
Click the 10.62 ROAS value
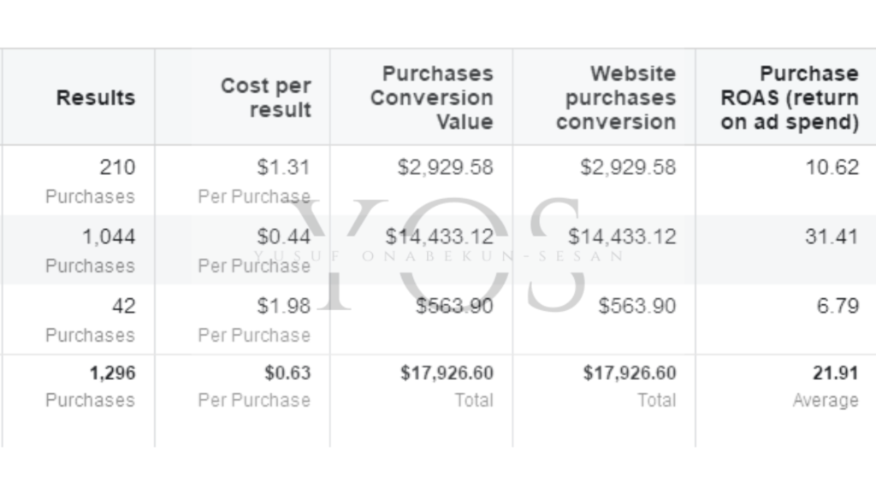(x=832, y=167)
